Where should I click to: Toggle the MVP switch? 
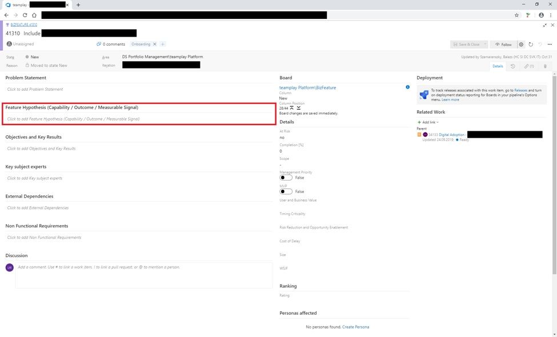pyautogui.click(x=286, y=191)
